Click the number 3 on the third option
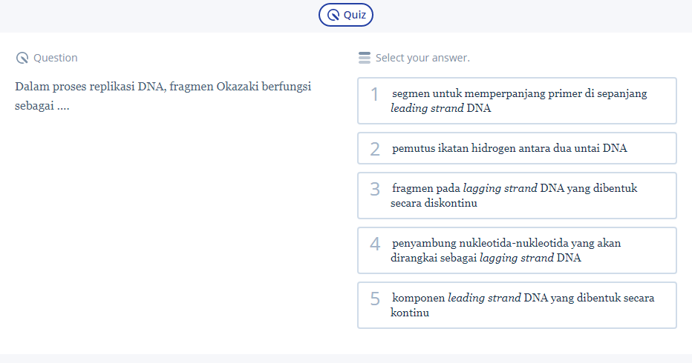692x363 pixels. (375, 189)
